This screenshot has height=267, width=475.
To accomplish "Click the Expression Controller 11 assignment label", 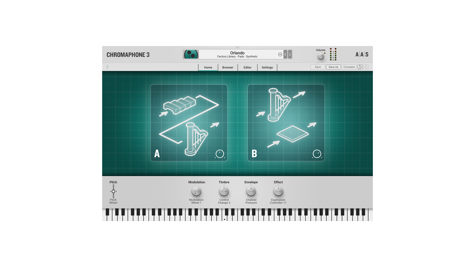I will (x=278, y=201).
